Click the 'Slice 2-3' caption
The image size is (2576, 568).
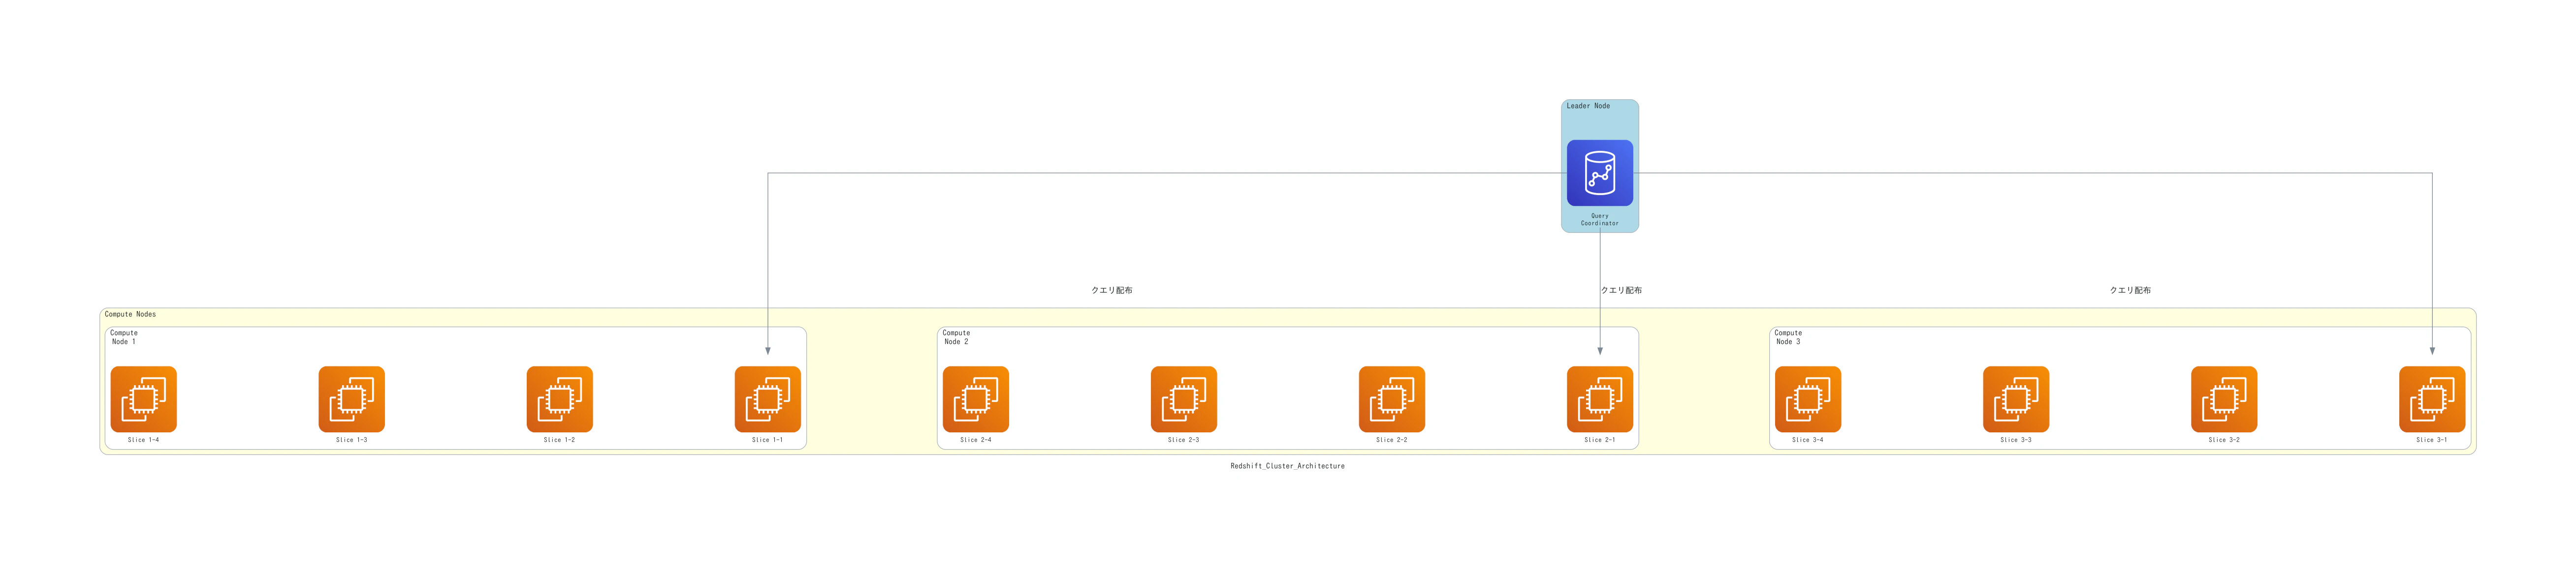[x=1184, y=440]
